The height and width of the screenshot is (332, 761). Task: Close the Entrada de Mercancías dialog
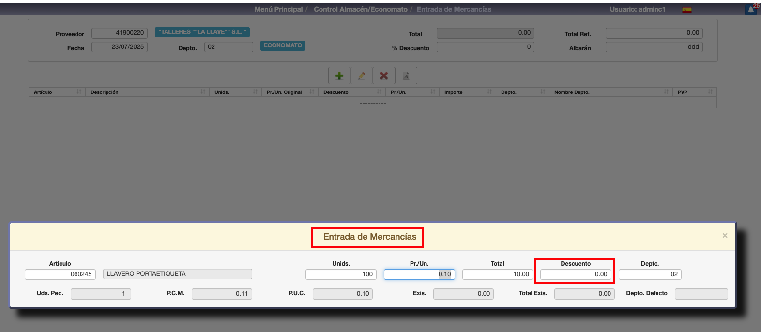pos(725,236)
